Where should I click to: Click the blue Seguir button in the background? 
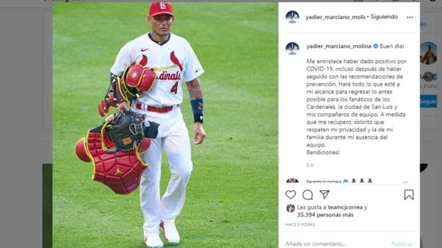coord(428,102)
